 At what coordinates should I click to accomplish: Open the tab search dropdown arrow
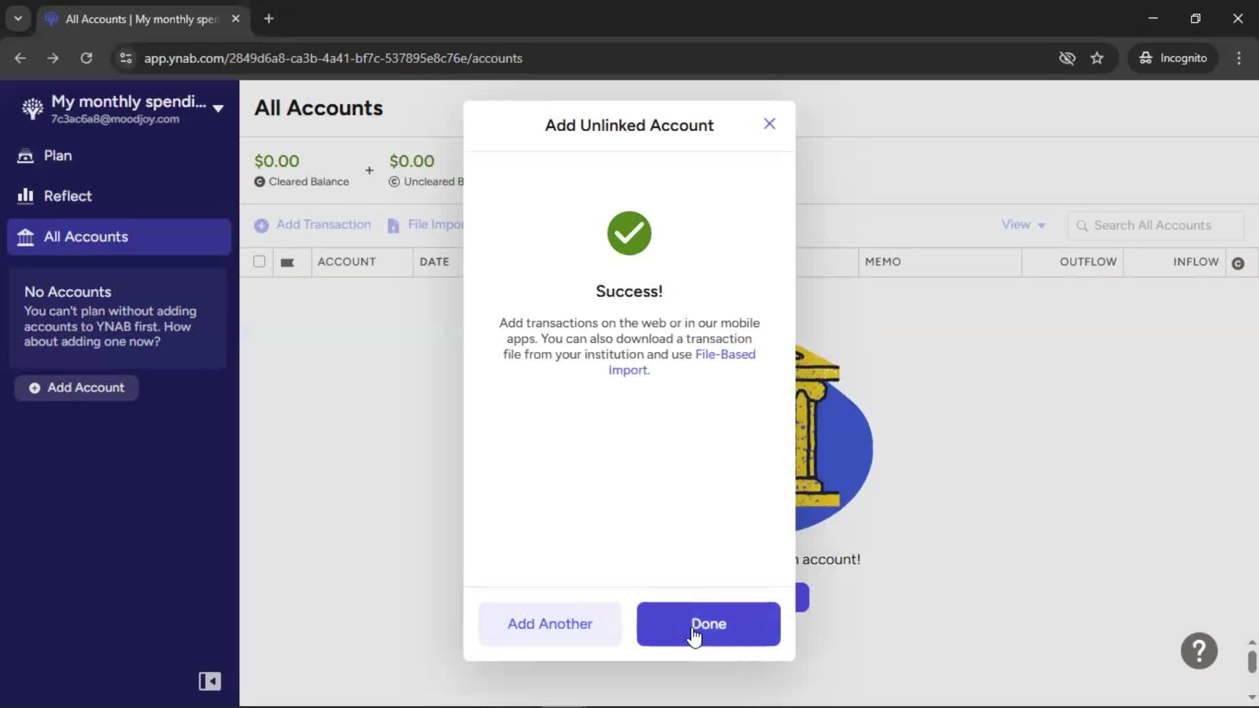(18, 18)
